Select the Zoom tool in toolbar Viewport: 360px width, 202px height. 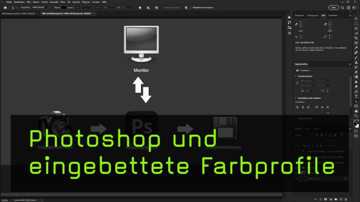click(356, 116)
